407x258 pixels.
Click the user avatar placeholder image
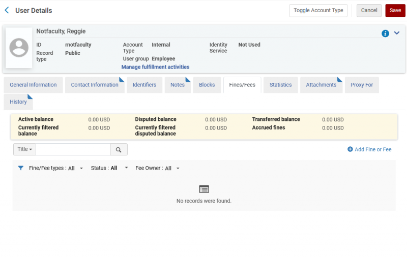[19, 48]
